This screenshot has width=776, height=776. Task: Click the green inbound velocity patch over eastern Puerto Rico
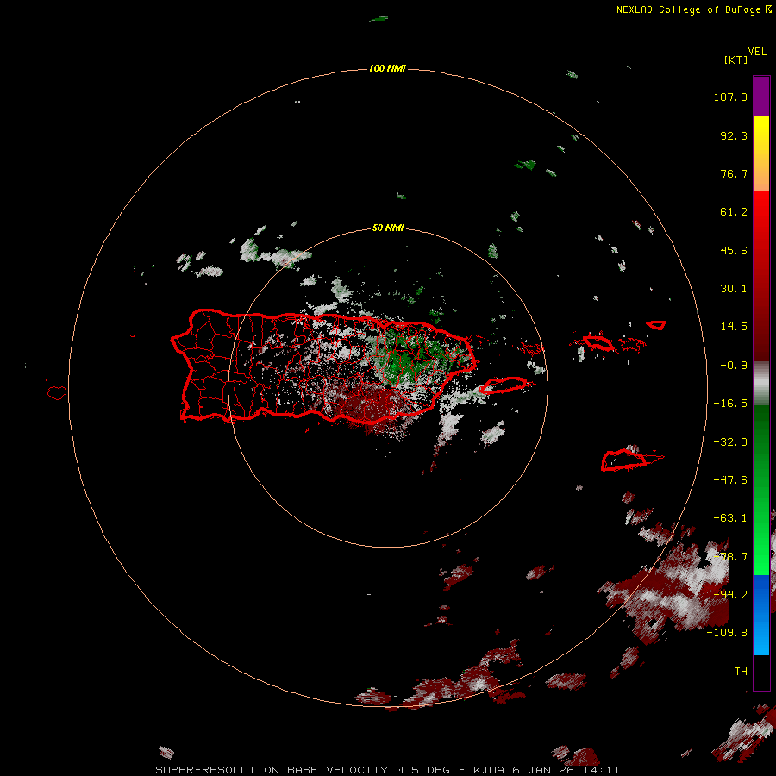406,359
